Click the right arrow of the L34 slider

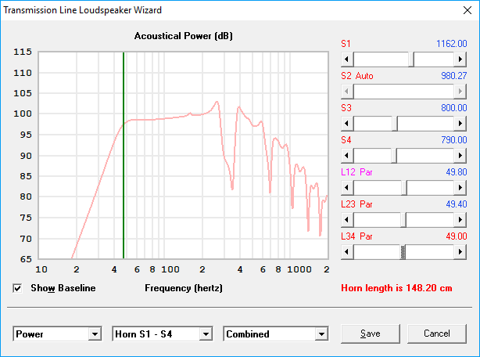(x=460, y=252)
